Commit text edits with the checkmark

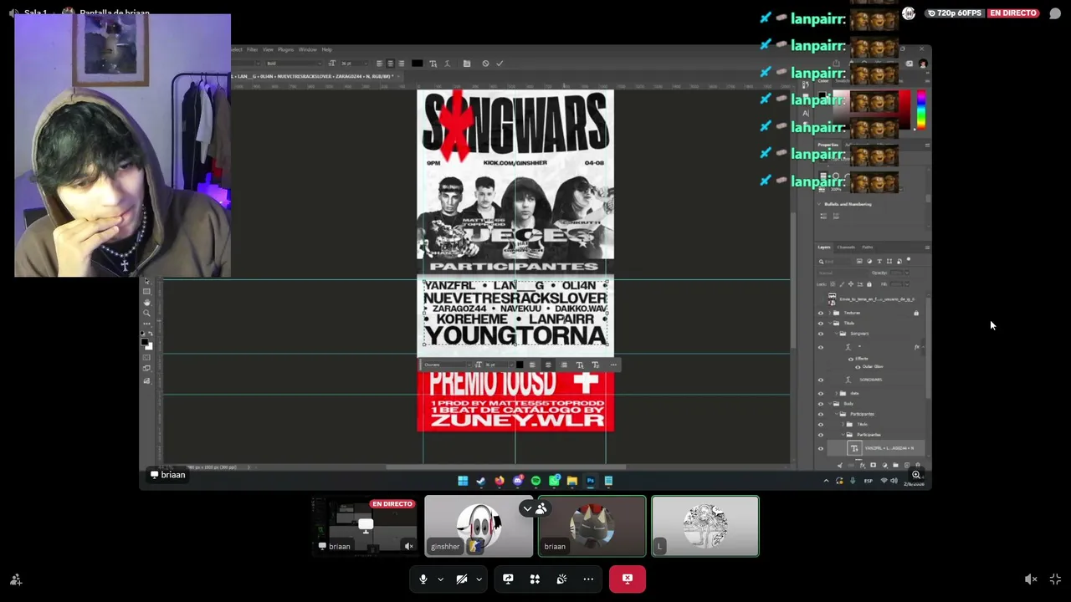click(500, 64)
